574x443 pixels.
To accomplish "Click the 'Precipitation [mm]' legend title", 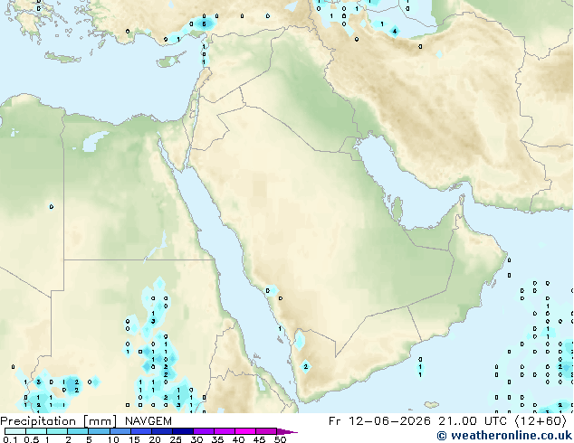I will [x=59, y=421].
